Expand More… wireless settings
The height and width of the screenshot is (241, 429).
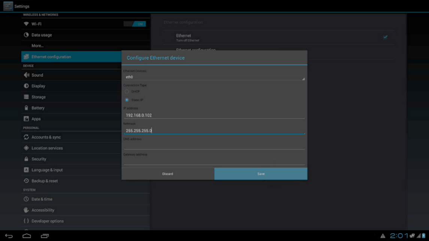click(37, 46)
